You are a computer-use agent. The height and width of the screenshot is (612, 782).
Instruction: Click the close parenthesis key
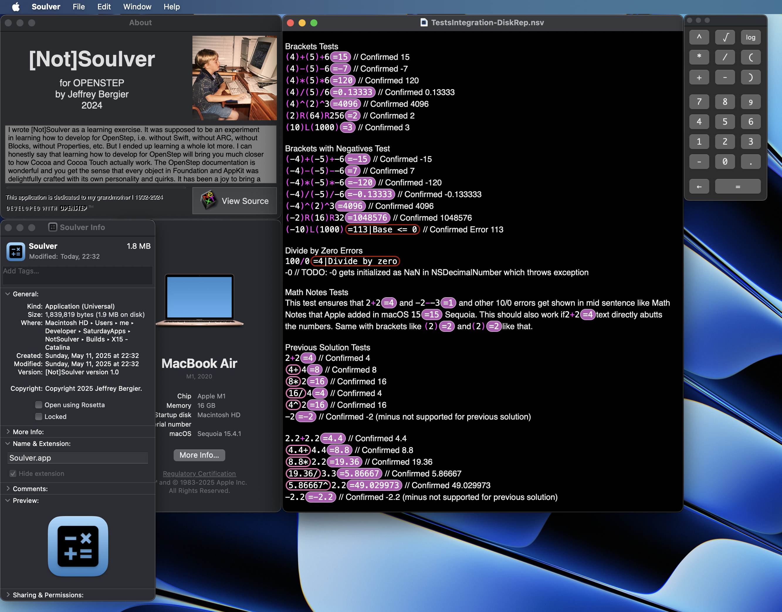pos(751,77)
